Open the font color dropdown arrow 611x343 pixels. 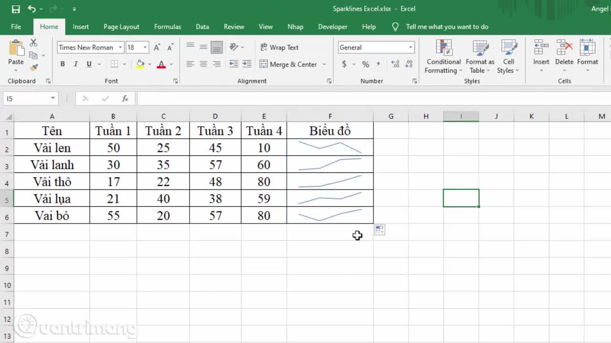click(171, 64)
